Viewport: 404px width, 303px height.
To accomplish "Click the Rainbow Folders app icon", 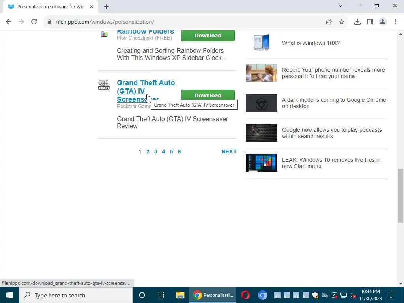I will coord(104,34).
